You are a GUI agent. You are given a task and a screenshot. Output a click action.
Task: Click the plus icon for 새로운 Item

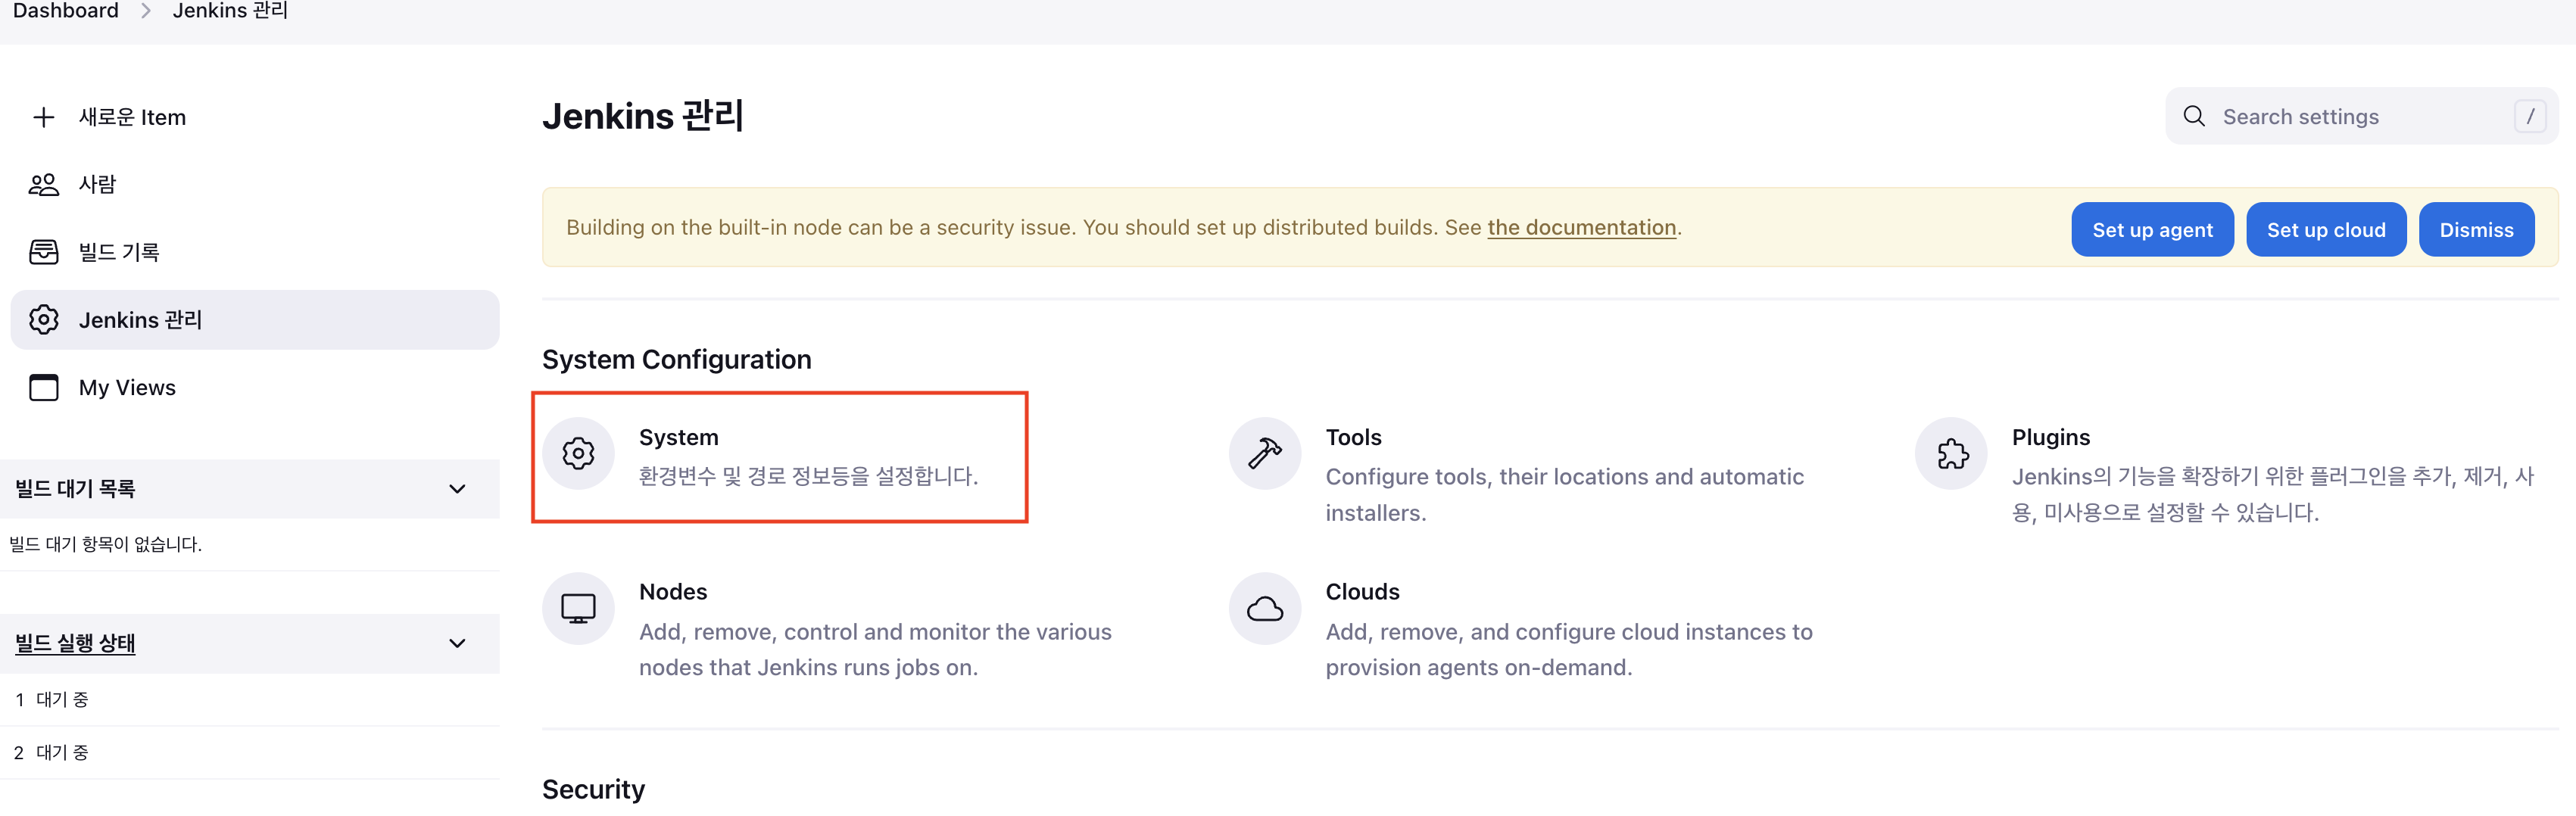pyautogui.click(x=43, y=117)
